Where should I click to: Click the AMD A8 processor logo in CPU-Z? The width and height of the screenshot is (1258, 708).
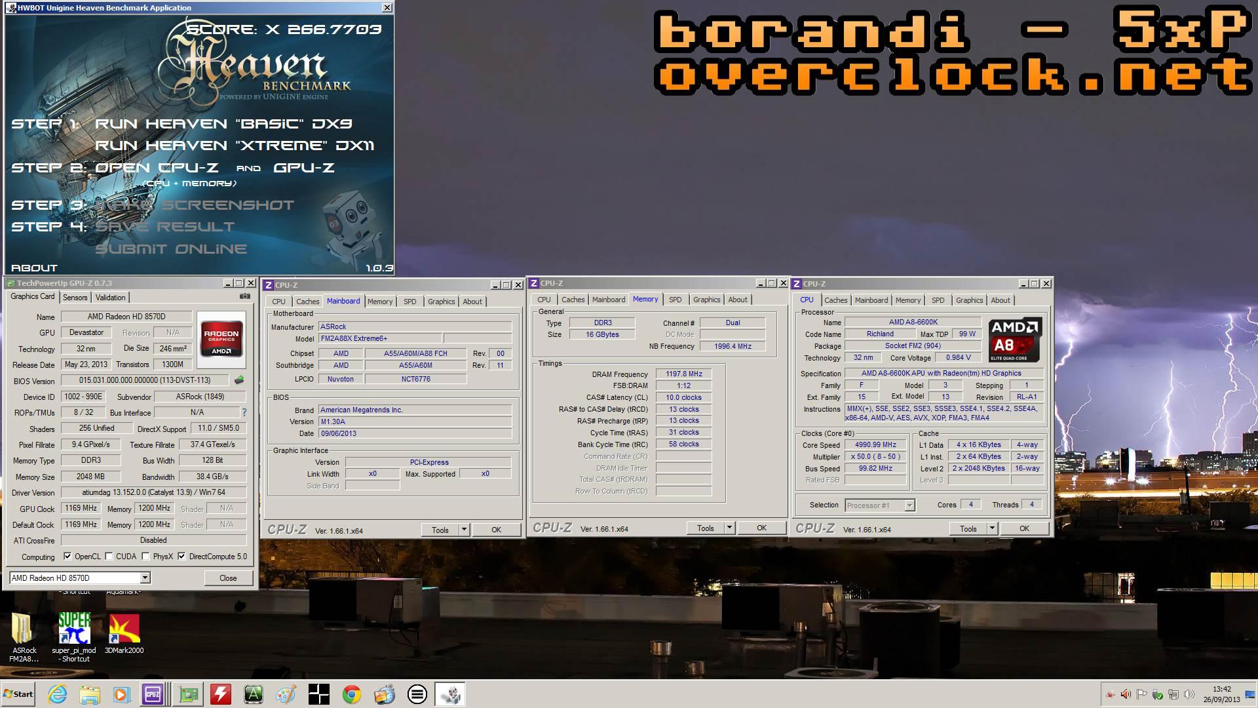(1014, 340)
